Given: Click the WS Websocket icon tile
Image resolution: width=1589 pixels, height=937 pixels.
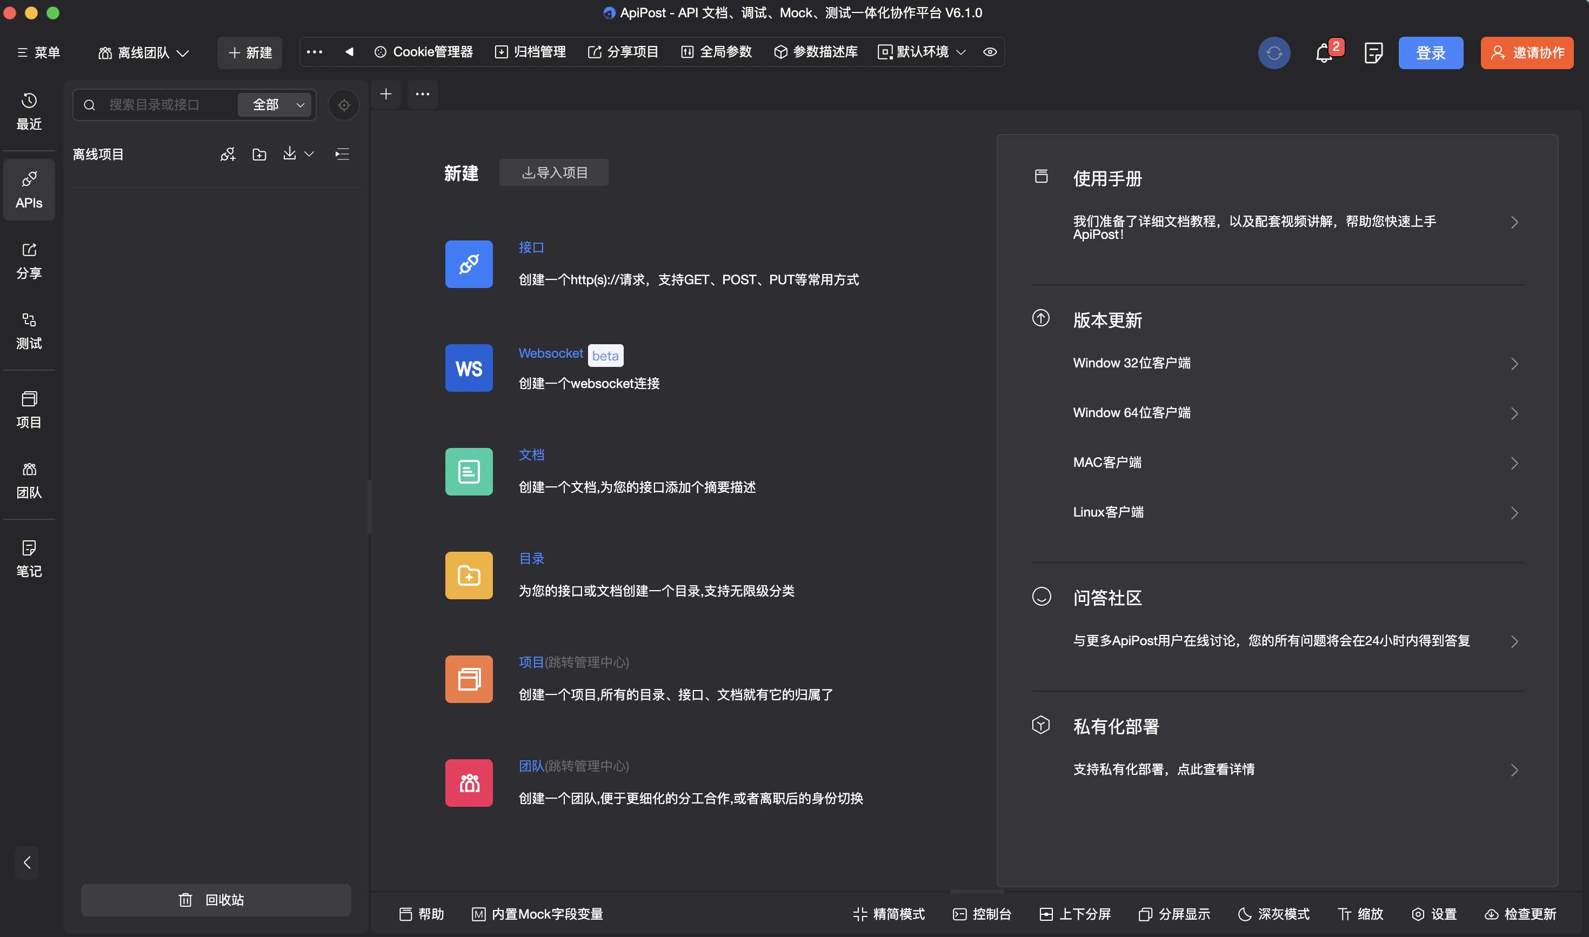Looking at the screenshot, I should 469,368.
